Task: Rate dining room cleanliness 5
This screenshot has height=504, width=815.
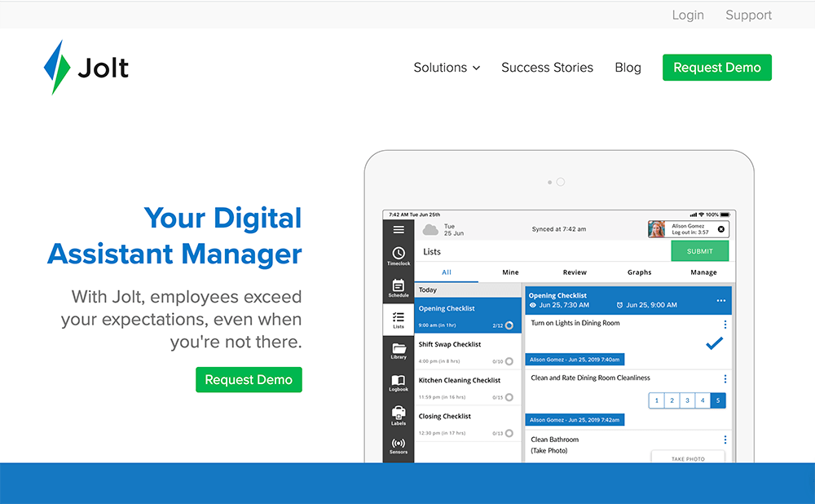Action: [718, 400]
